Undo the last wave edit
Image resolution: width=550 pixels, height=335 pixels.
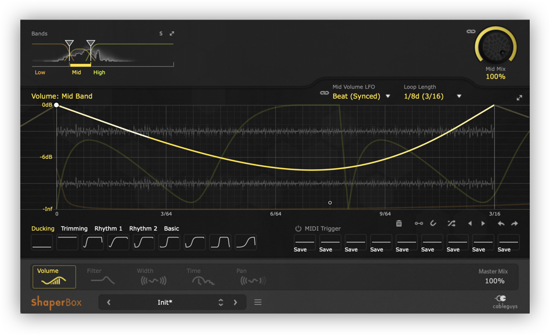(501, 224)
